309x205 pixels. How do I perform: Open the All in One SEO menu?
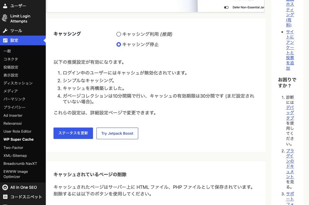(23, 187)
